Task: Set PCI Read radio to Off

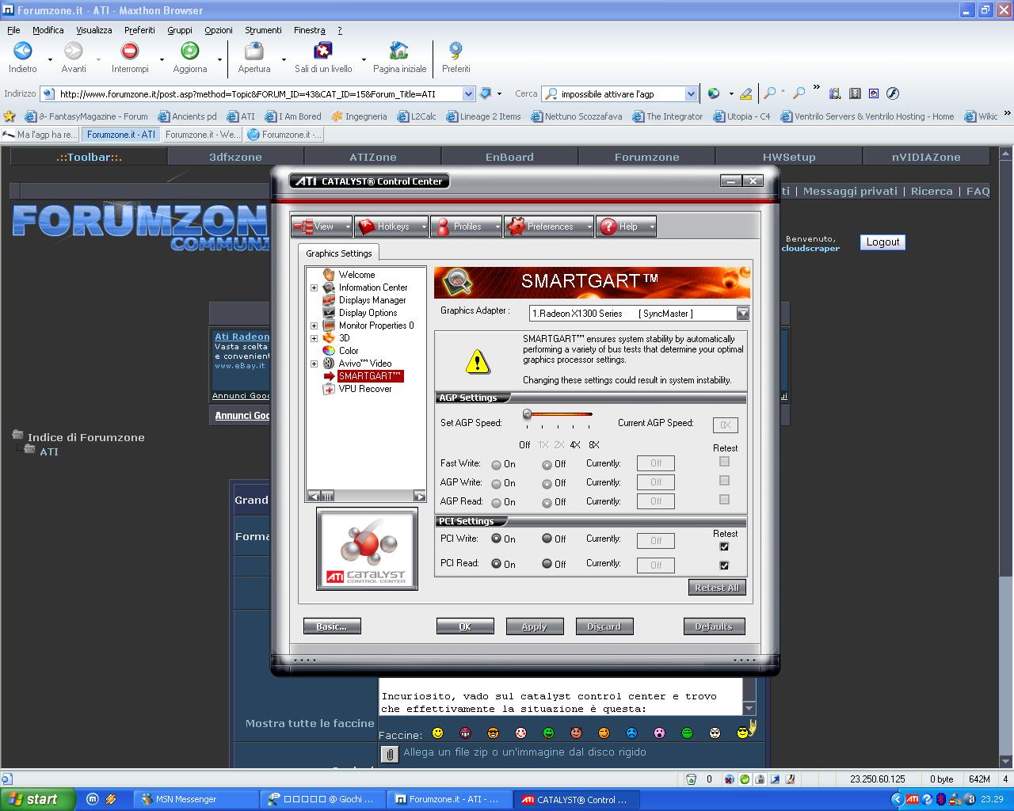Action: pyautogui.click(x=547, y=564)
